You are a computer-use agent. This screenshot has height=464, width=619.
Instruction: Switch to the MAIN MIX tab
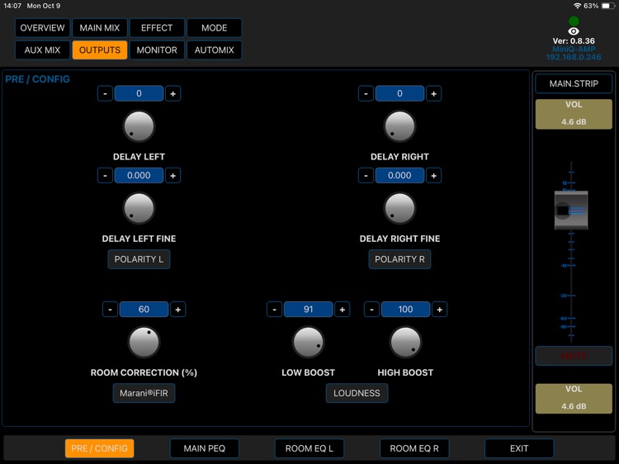tap(100, 28)
